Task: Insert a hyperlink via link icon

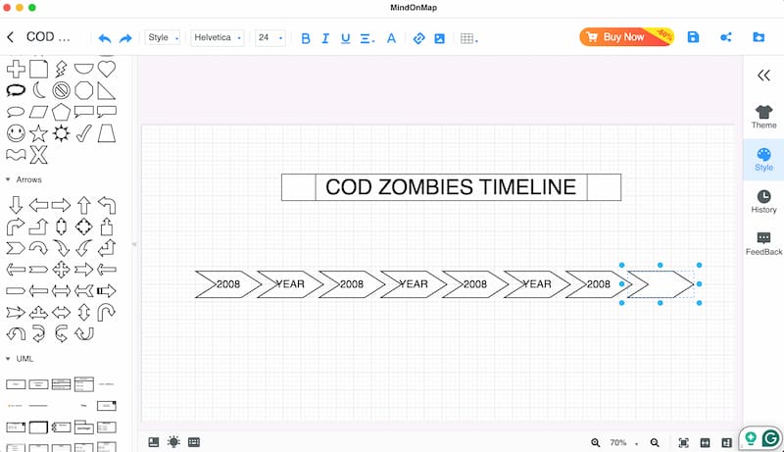Action: (x=419, y=38)
